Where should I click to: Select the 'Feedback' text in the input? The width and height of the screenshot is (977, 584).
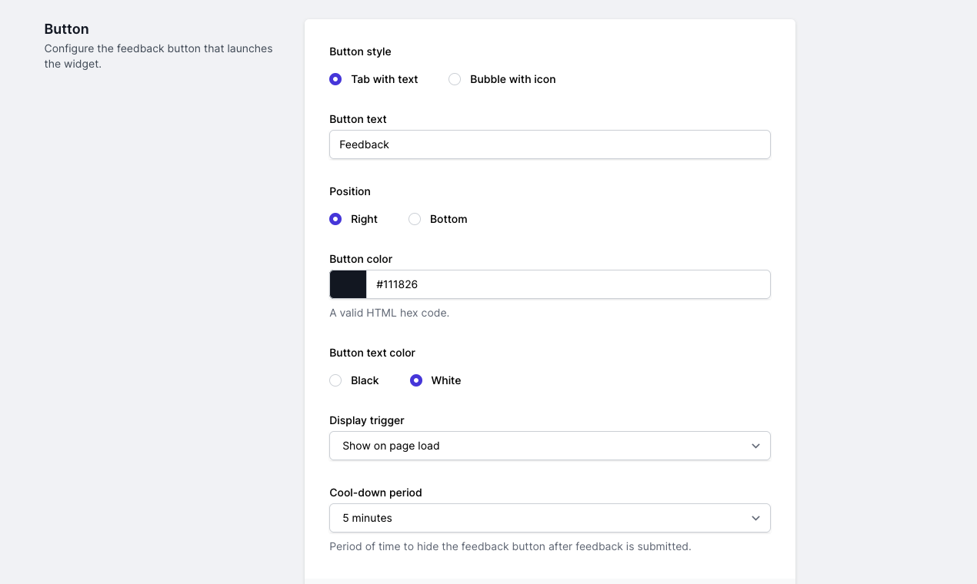click(362, 144)
